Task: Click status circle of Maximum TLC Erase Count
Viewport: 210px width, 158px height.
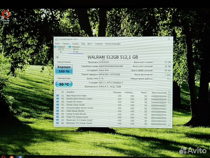Action: point(57,120)
